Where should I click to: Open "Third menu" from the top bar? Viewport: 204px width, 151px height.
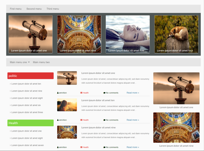coord(53,9)
